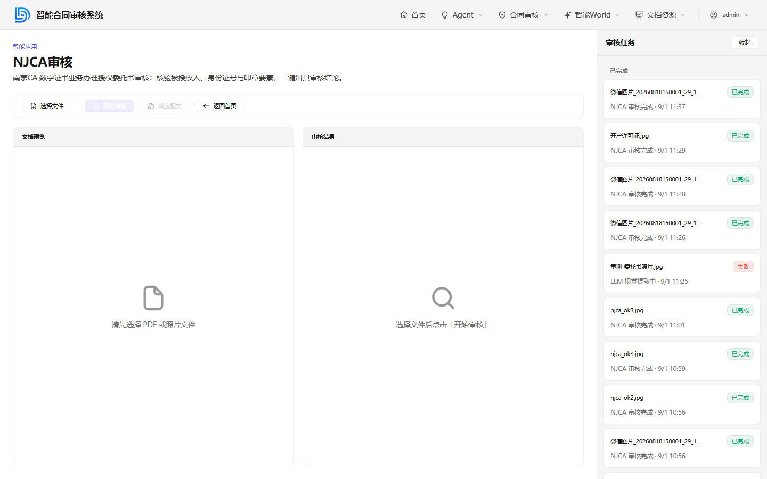Click the magnifier placeholder icon in 审核结果
The image size is (767, 479).
point(443,298)
